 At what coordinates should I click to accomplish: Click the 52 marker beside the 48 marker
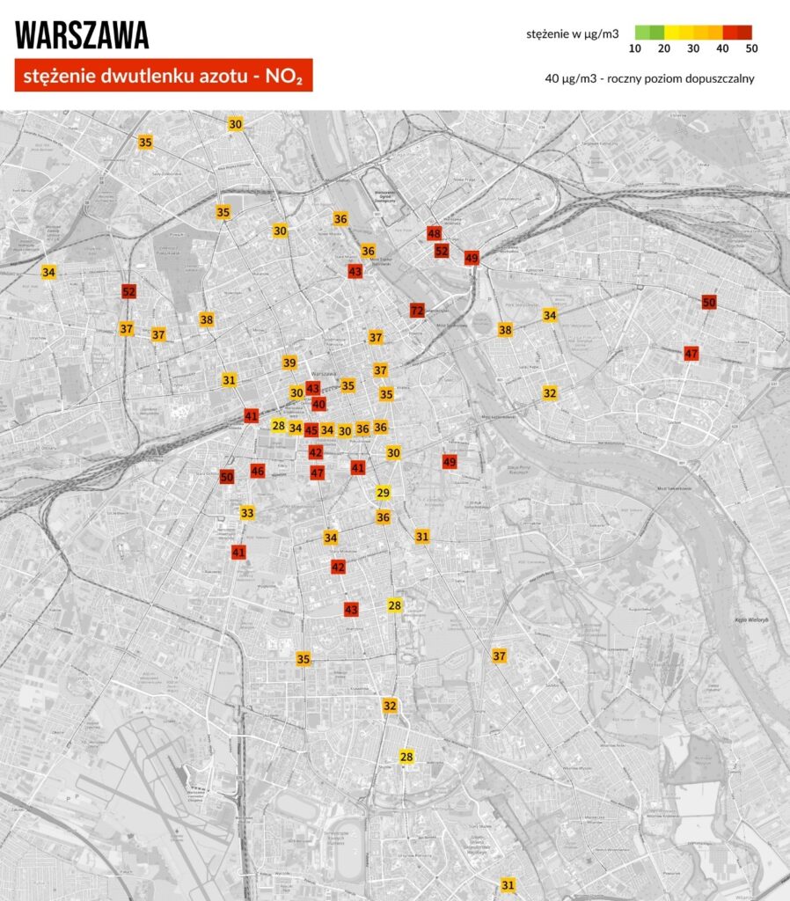442,251
